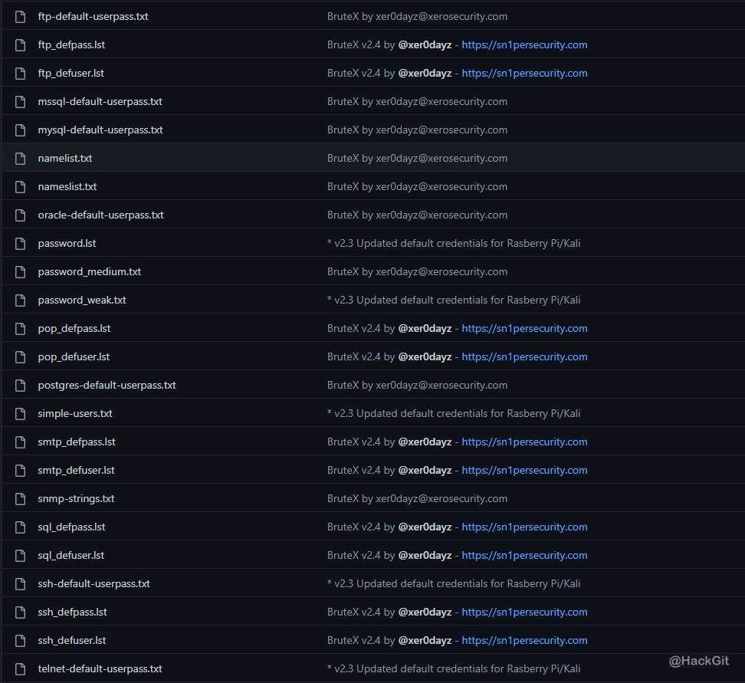Click file icon beside smtp_defuser.lst
The image size is (745, 683).
click(x=21, y=471)
